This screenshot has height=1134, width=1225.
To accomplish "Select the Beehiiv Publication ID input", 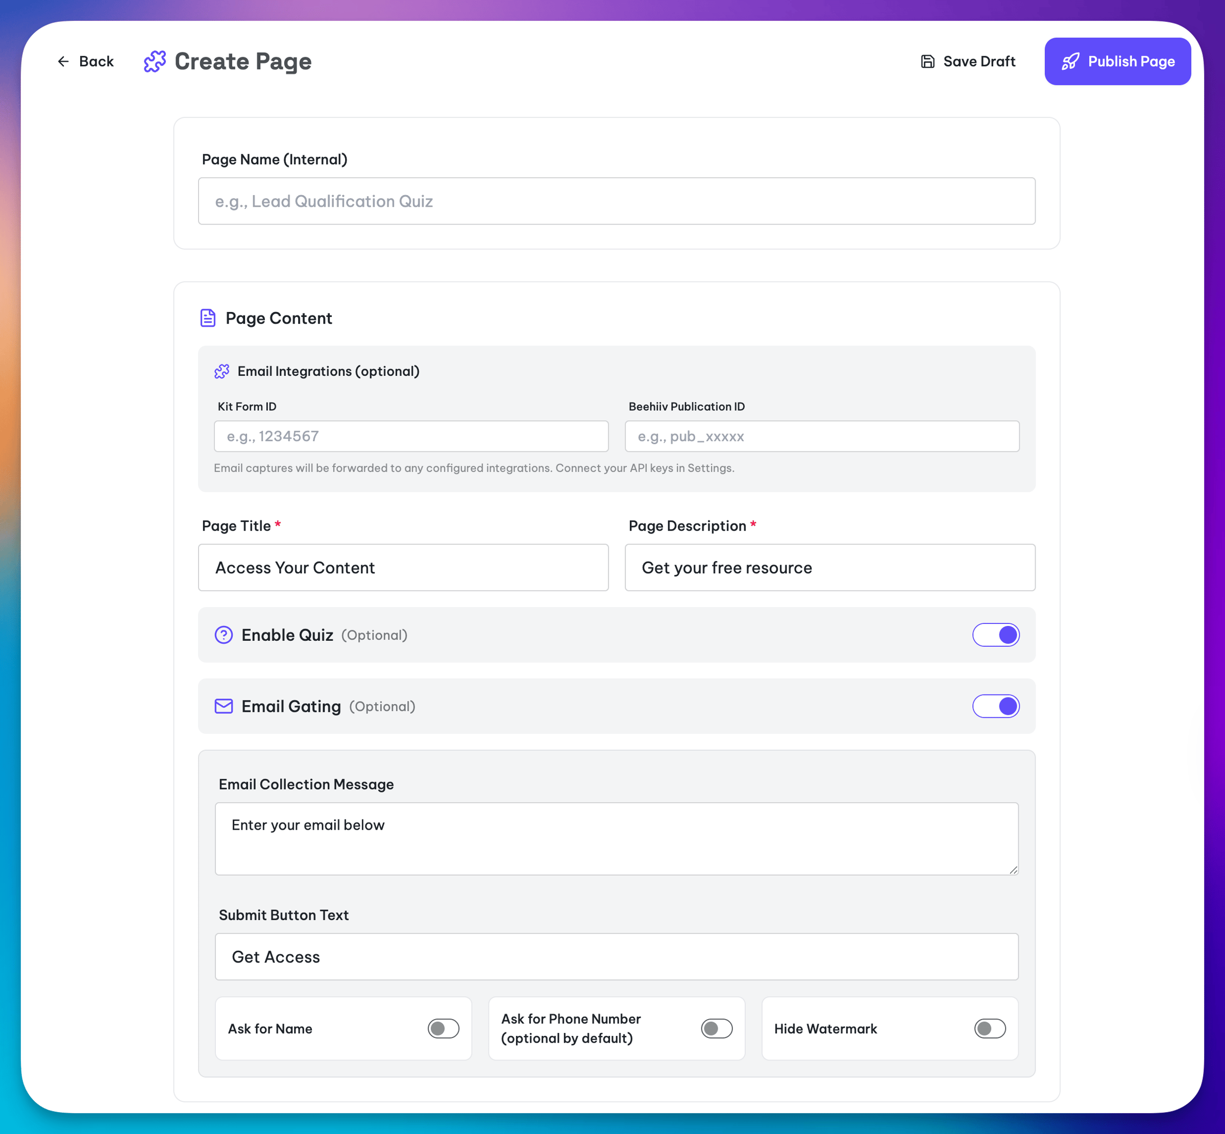I will [x=821, y=437].
